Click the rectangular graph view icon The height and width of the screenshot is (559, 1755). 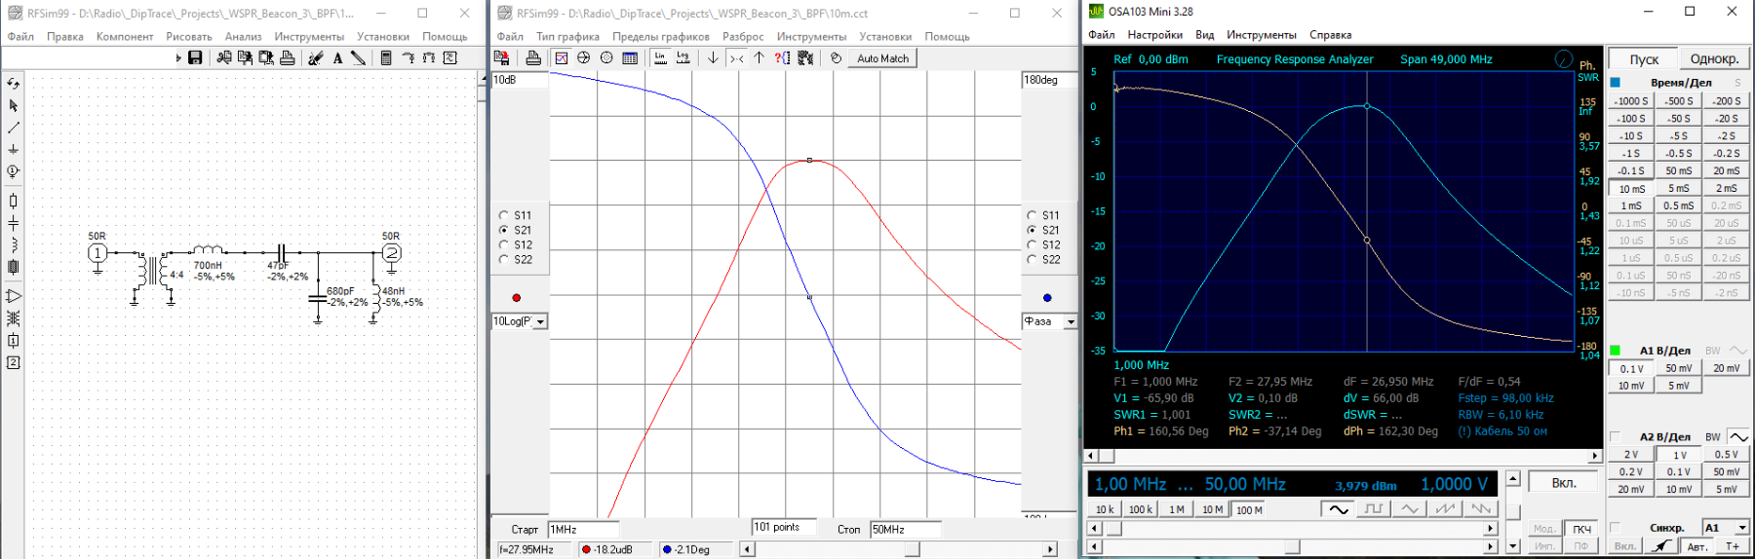(562, 58)
